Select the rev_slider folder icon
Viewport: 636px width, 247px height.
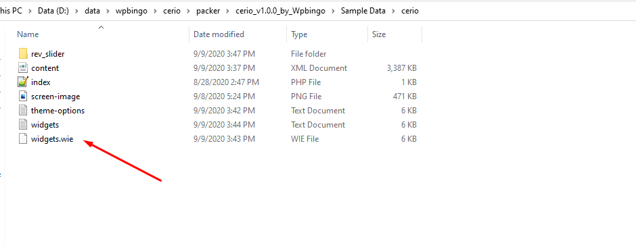click(23, 54)
